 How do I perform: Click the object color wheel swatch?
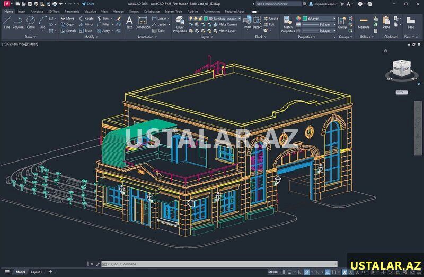[x=298, y=19]
